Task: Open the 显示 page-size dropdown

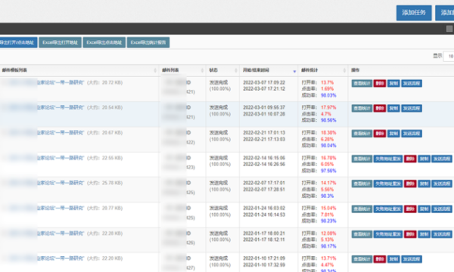Action: pos(449,56)
